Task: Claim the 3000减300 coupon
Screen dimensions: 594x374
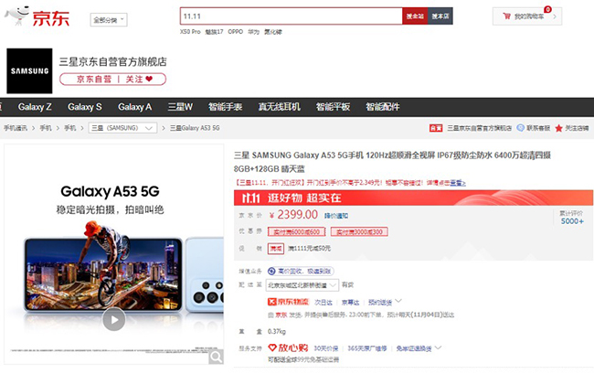Action: click(x=359, y=231)
